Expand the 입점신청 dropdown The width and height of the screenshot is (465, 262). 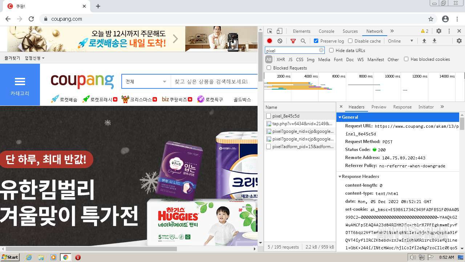(35, 58)
